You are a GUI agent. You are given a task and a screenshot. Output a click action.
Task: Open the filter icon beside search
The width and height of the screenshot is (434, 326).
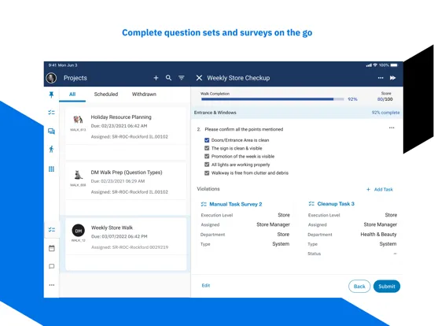click(182, 78)
